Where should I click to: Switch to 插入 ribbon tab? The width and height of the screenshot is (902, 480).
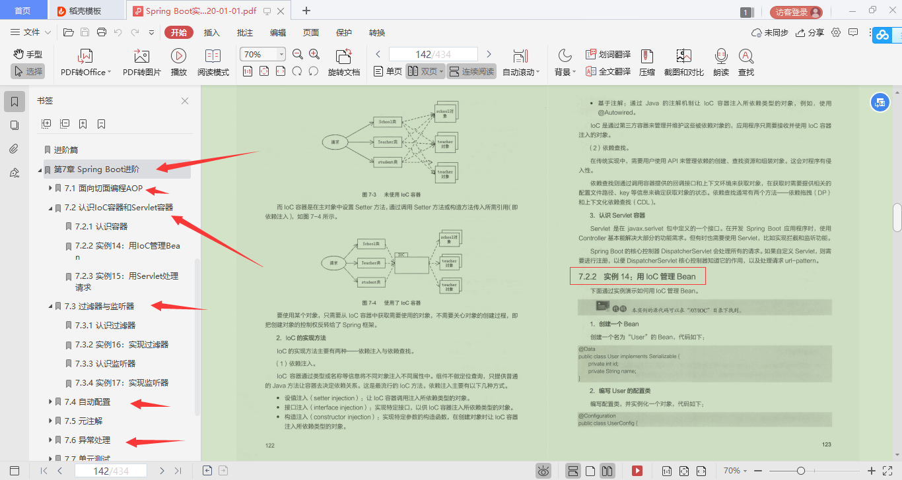click(212, 32)
